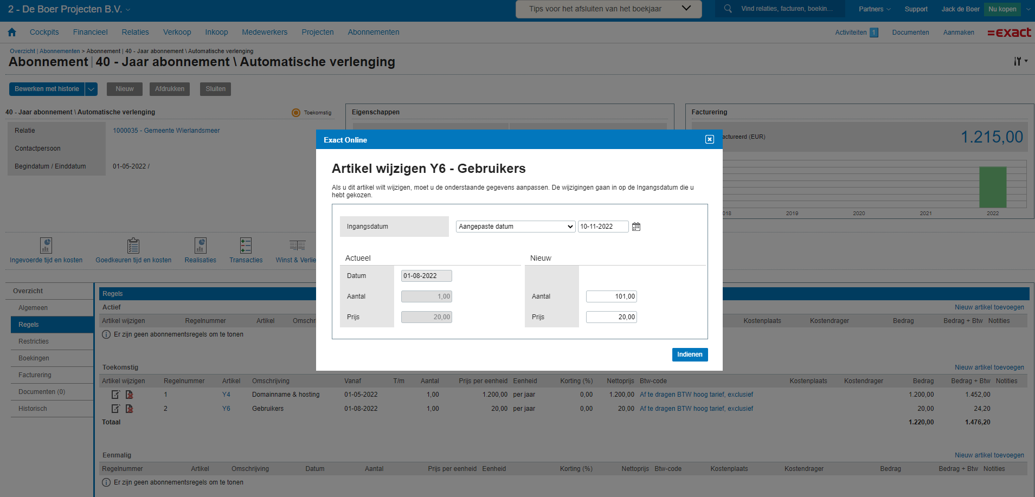Expand the Bewerken met historie arrow
Viewport: 1035px width, 497px height.
(91, 89)
